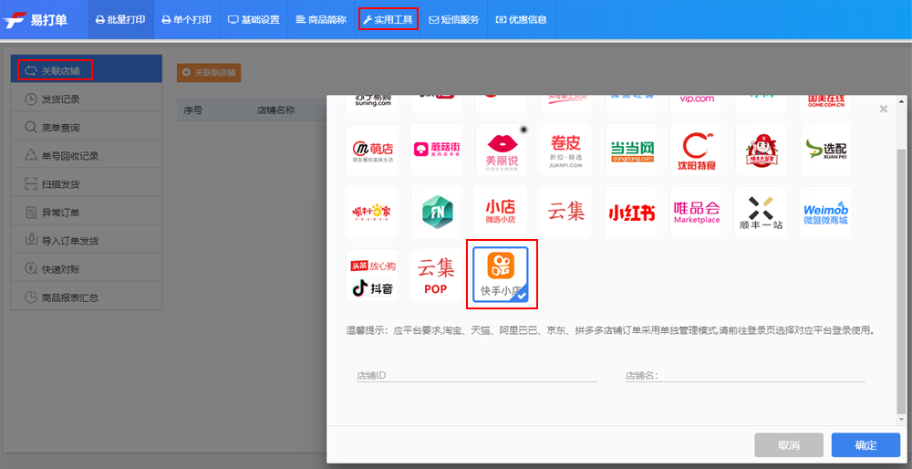This screenshot has width=912, height=469.
Task: Select the red C logo platform tile
Action: pyautogui.click(x=696, y=150)
